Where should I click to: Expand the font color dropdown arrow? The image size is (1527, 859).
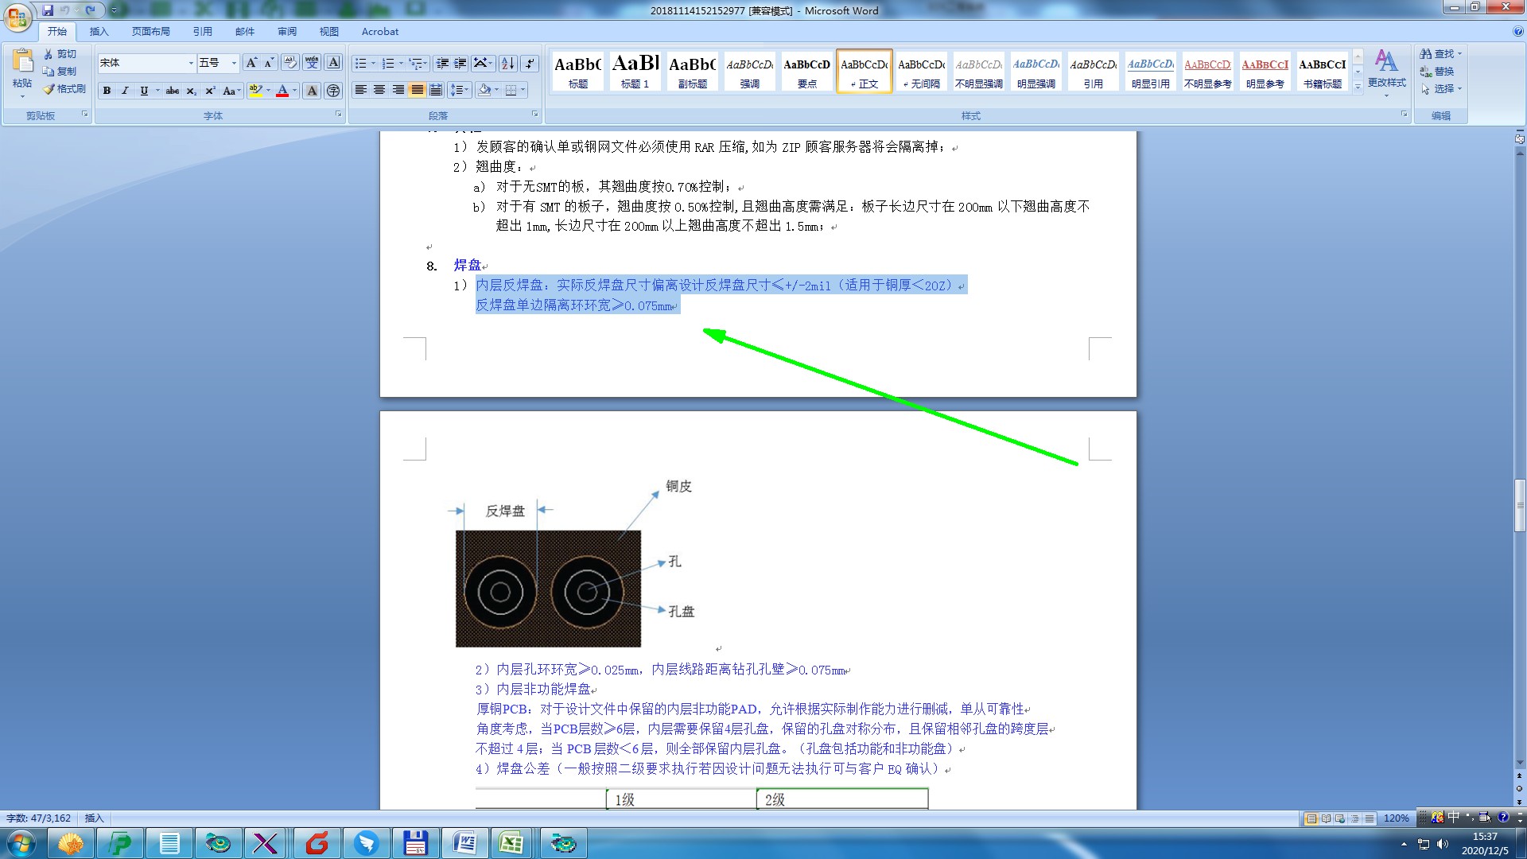[x=295, y=91]
